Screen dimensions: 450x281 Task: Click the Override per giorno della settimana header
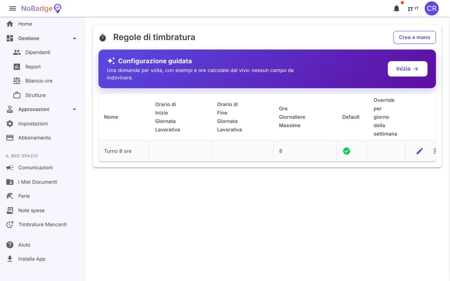pyautogui.click(x=385, y=117)
